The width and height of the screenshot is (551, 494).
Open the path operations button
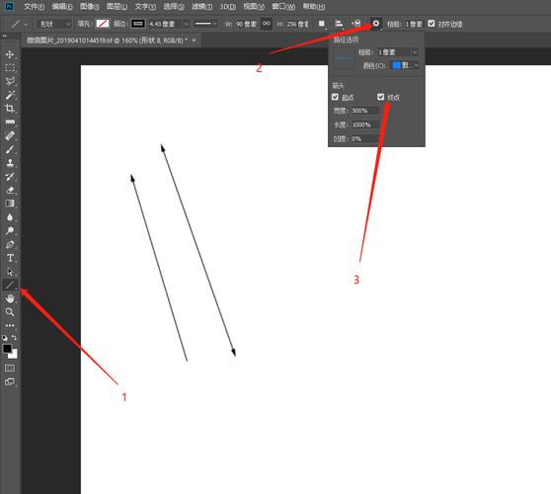click(x=322, y=24)
